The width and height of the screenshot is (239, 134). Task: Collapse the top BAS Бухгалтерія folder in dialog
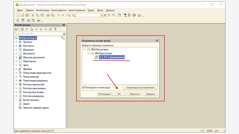pyautogui.click(x=85, y=49)
